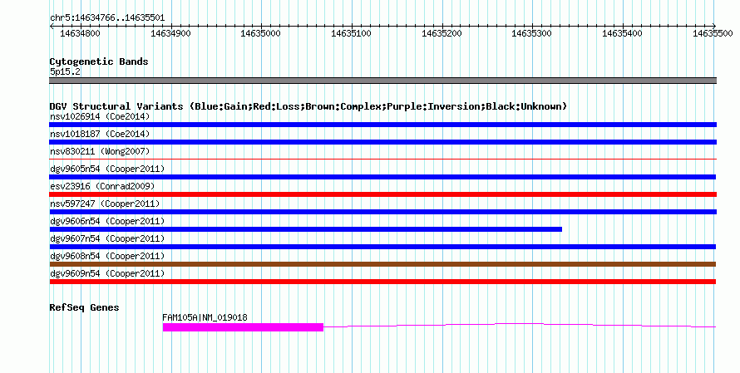Click the FAM105A magenta exon block
740x373 pixels.
(x=243, y=327)
